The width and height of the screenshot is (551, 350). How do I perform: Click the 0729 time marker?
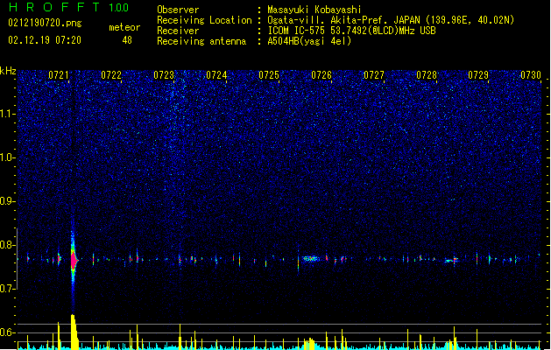click(x=478, y=75)
